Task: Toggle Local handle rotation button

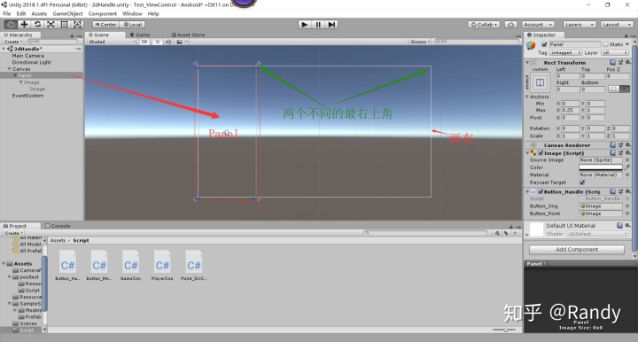Action: tap(133, 25)
